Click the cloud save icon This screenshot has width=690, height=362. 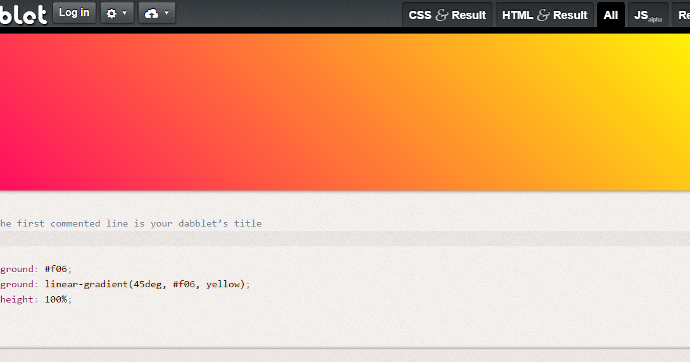151,13
